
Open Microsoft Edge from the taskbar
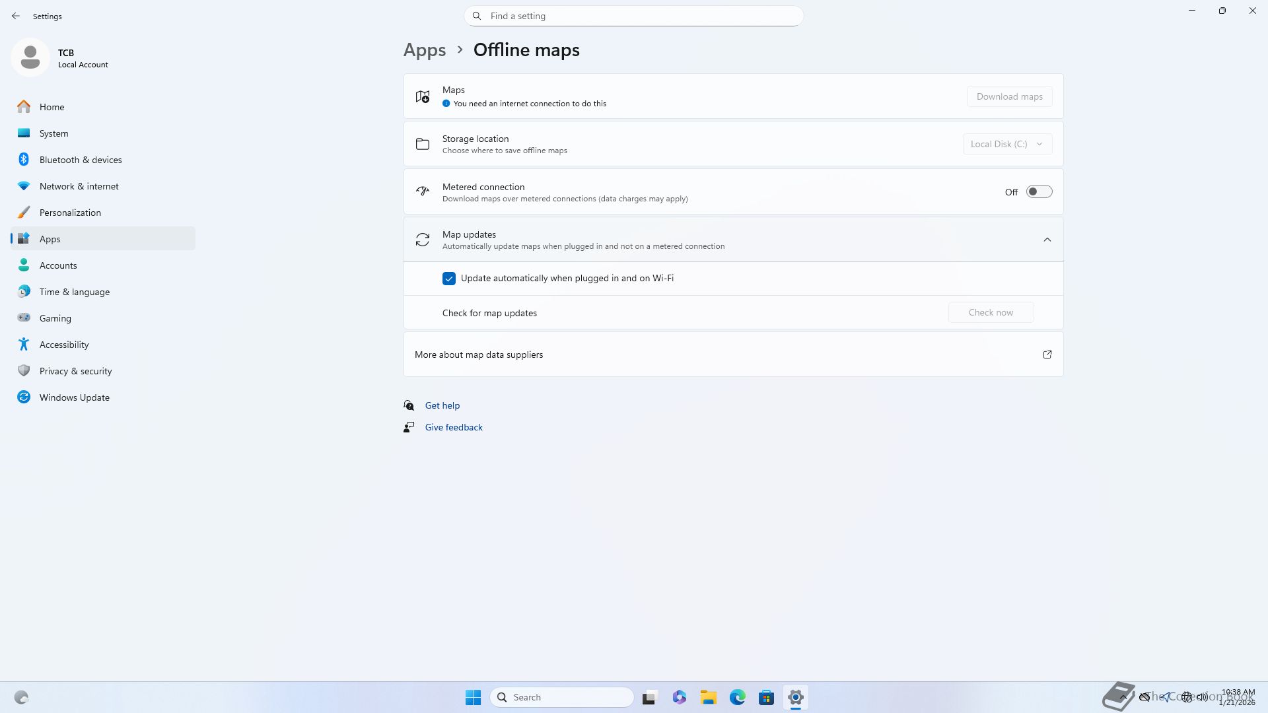[x=737, y=697]
